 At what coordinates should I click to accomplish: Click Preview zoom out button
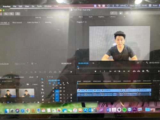(x=6, y=14)
